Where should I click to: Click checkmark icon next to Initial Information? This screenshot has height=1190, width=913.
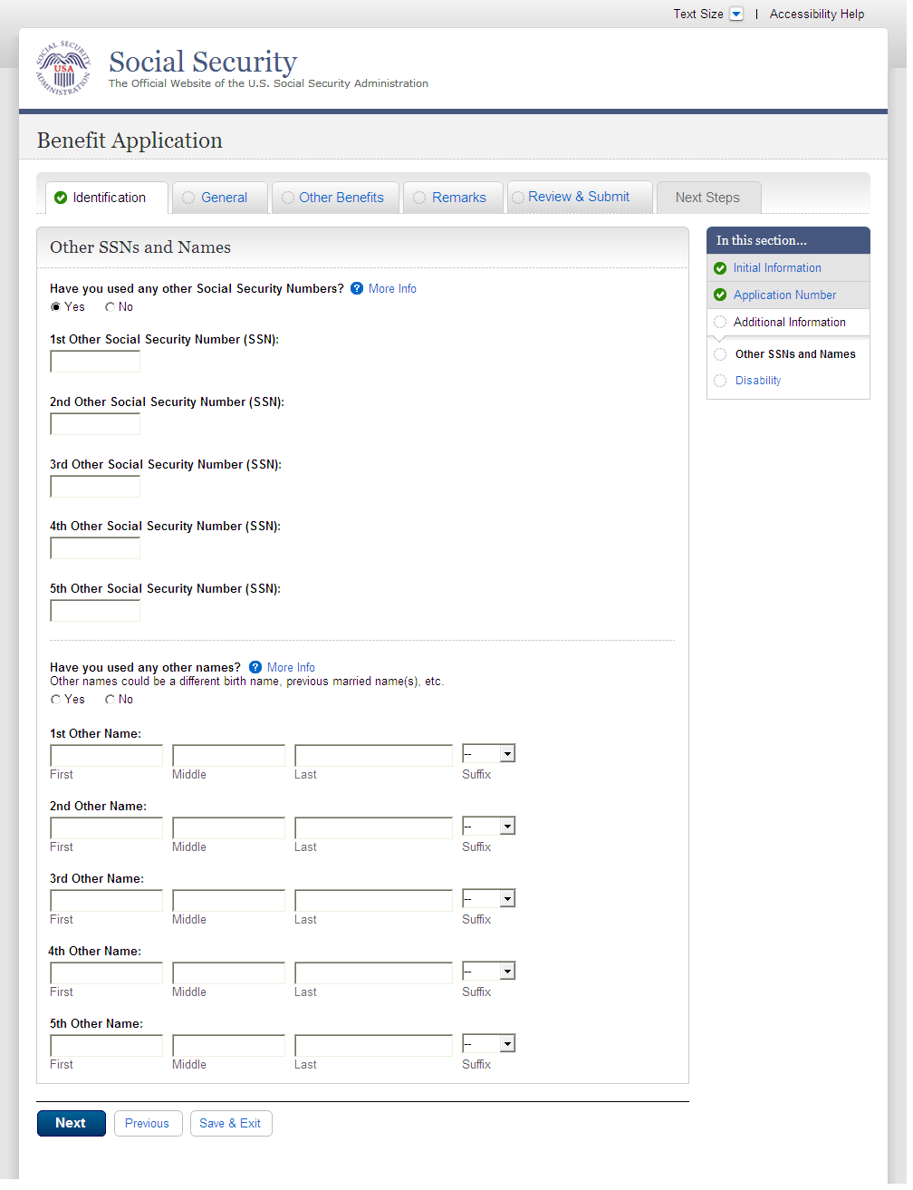pos(720,268)
